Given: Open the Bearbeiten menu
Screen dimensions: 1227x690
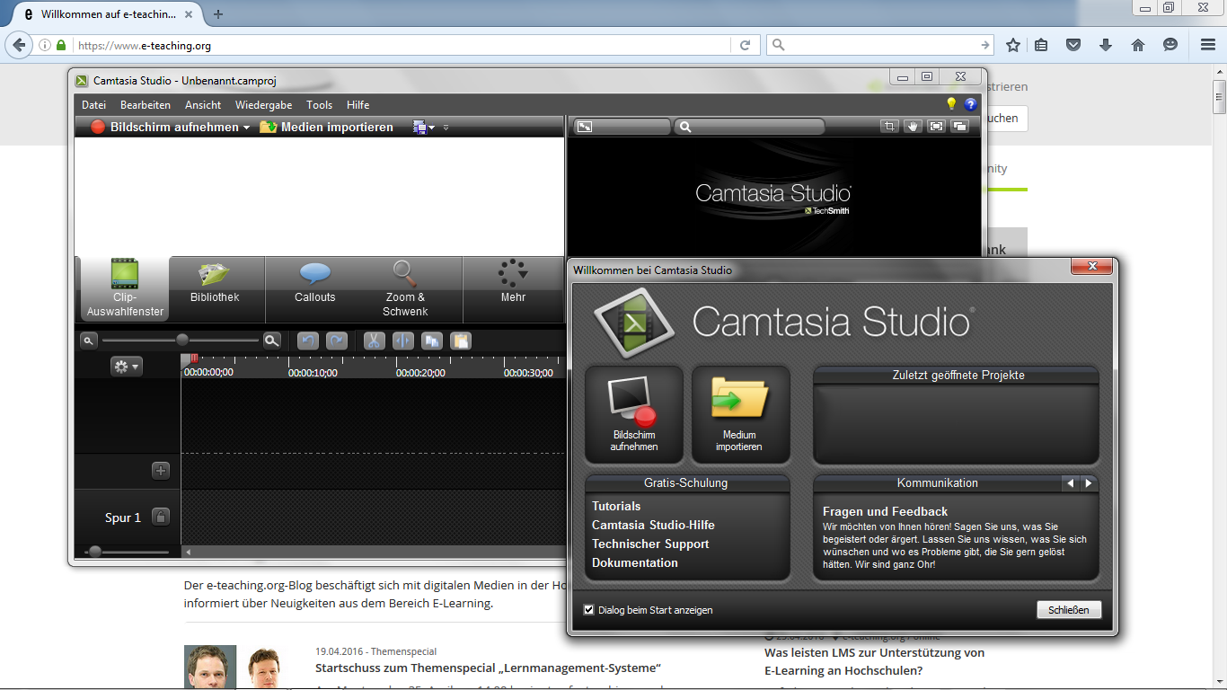Looking at the screenshot, I should point(146,105).
